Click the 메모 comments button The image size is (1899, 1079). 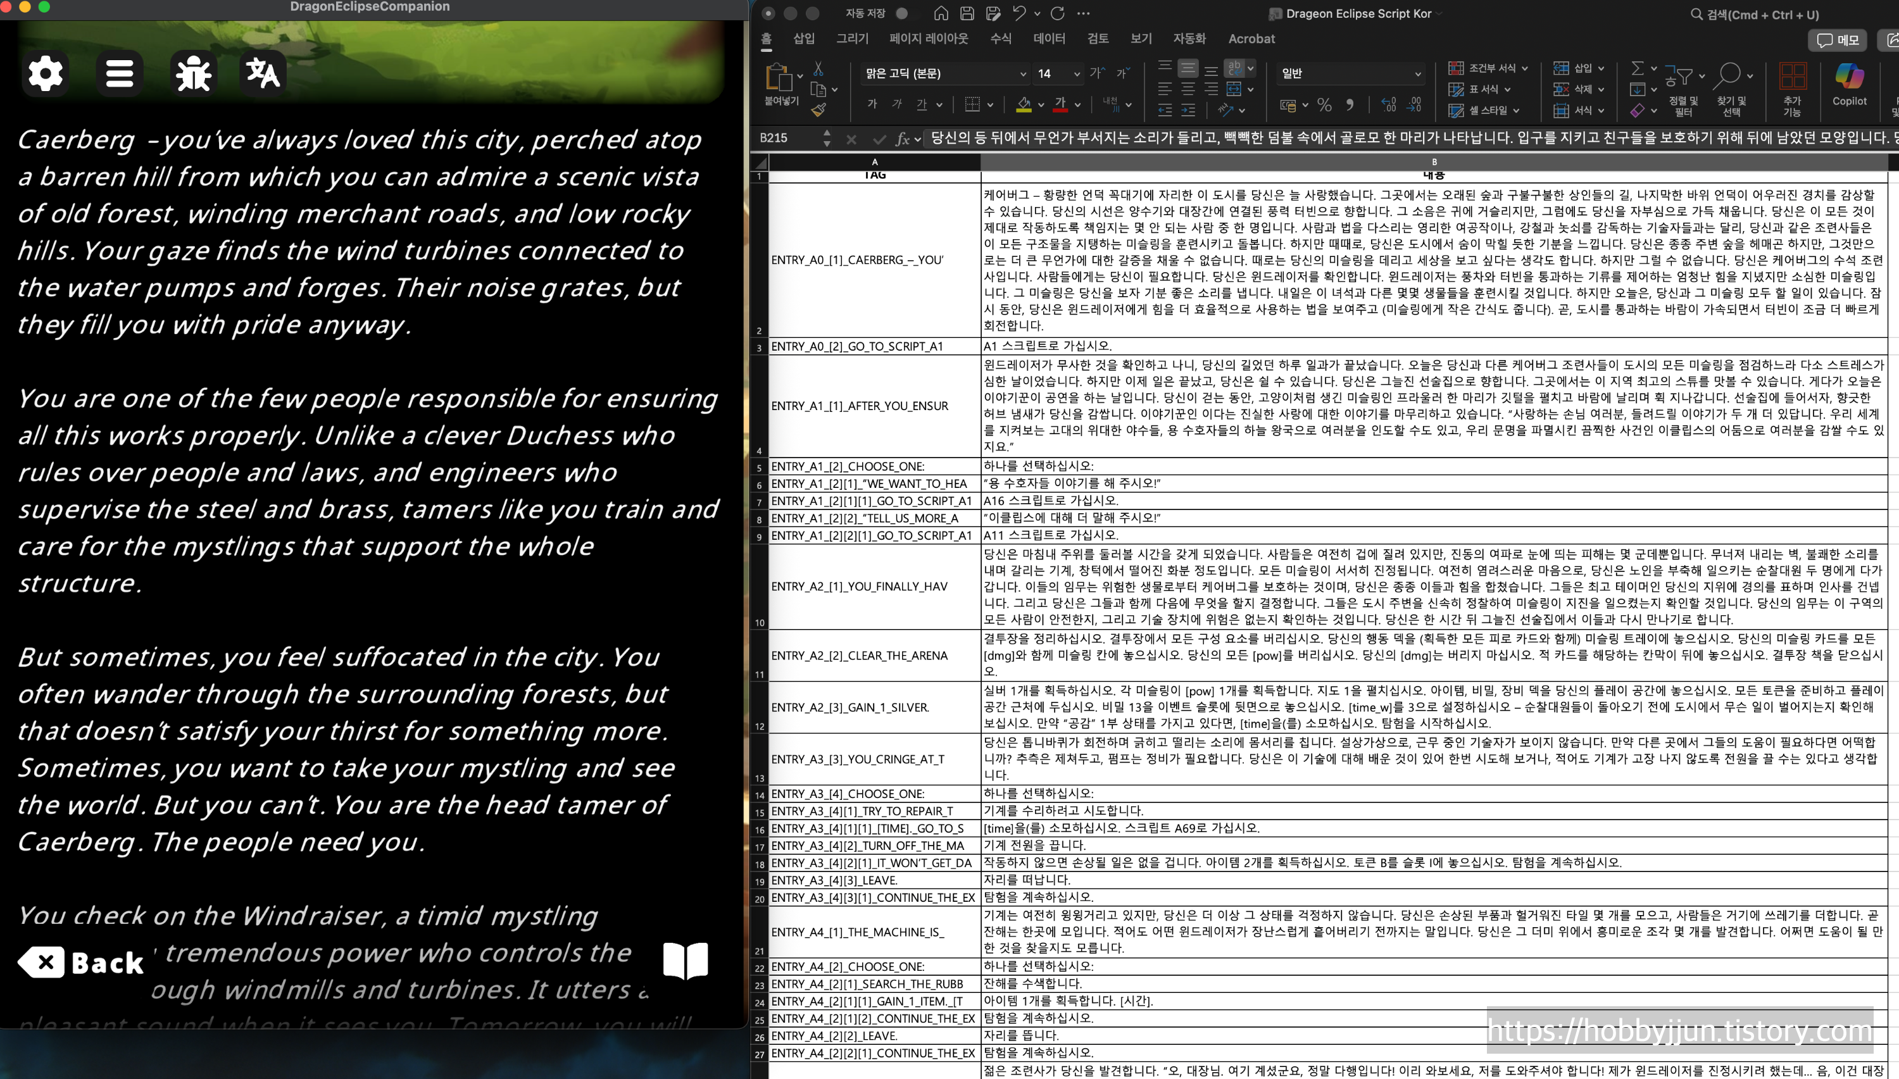coord(1838,40)
